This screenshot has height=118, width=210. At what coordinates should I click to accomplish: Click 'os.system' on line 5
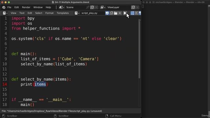click(22, 39)
